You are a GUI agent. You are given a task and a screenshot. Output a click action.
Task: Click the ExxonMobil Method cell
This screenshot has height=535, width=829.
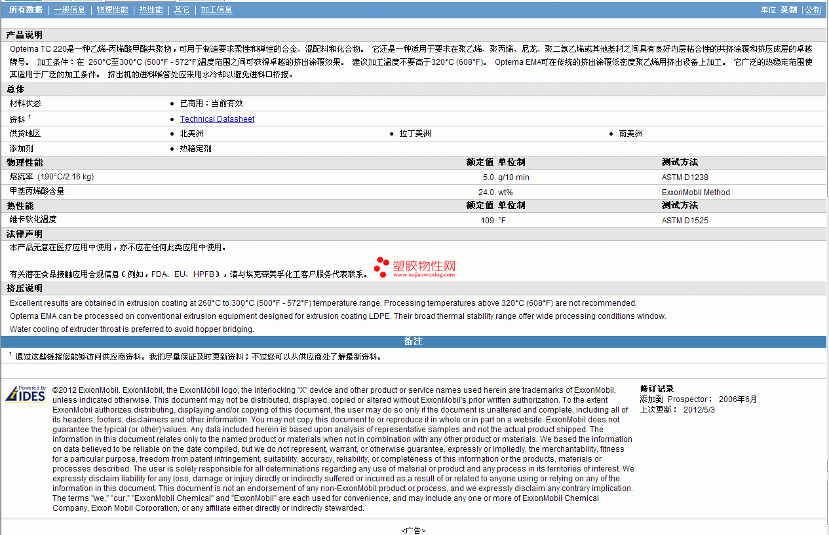click(x=695, y=193)
